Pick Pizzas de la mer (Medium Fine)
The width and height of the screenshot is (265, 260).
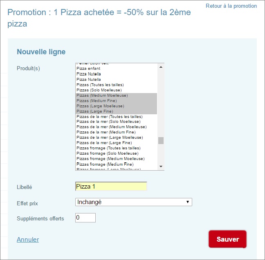point(106,132)
